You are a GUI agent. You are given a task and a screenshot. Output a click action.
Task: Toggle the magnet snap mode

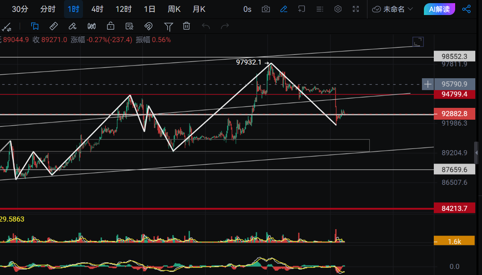148,26
